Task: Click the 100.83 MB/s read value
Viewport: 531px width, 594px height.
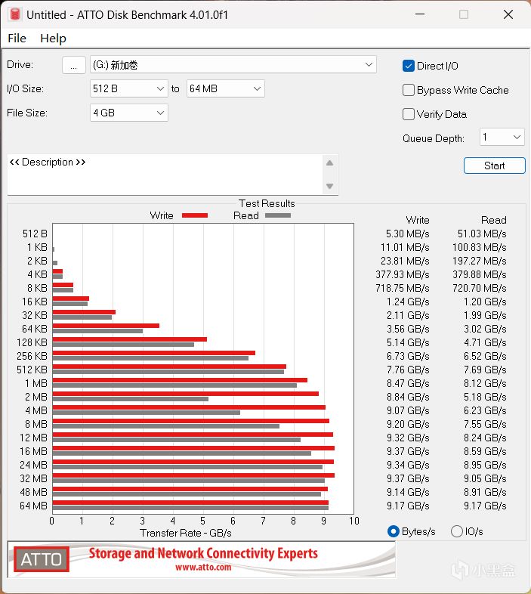Action: tap(479, 247)
